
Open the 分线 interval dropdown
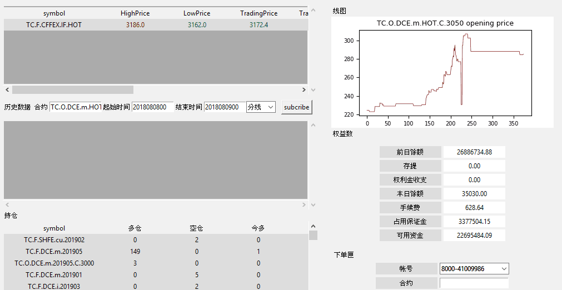(x=261, y=107)
